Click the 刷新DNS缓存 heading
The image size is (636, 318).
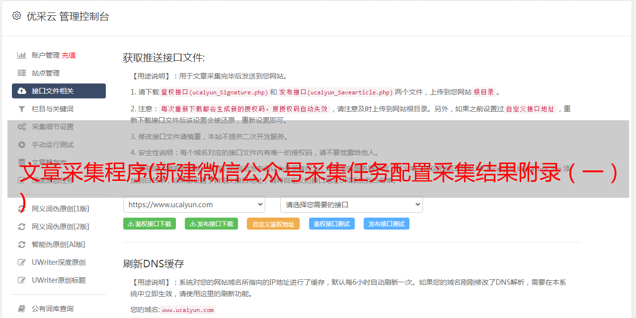click(x=154, y=263)
